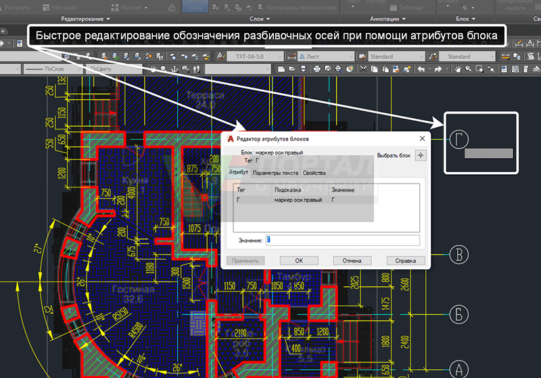541x378 pixels.
Task: Click the Undo arrow icon
Action: pyautogui.click(x=421, y=70)
